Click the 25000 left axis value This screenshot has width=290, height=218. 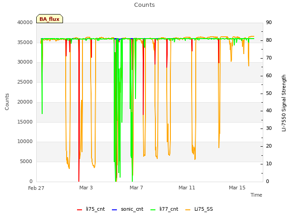[x=25, y=82]
